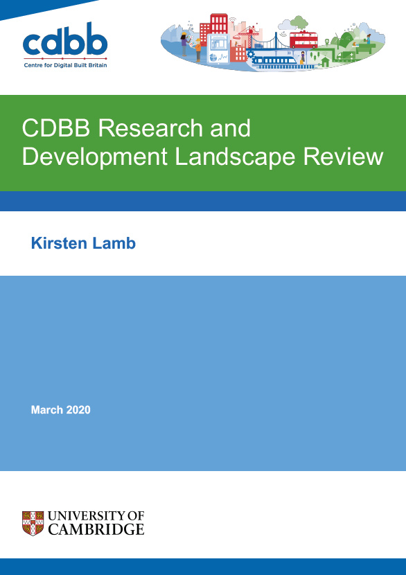Click the blue train illustration

click(x=275, y=61)
